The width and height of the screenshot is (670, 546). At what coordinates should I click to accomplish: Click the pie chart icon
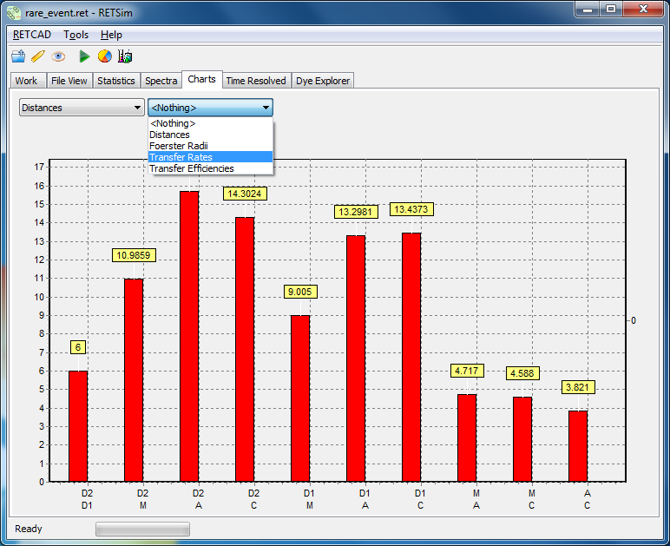[105, 56]
